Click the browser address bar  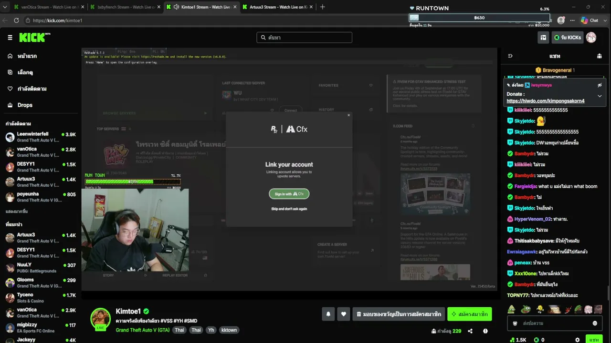[x=215, y=20]
